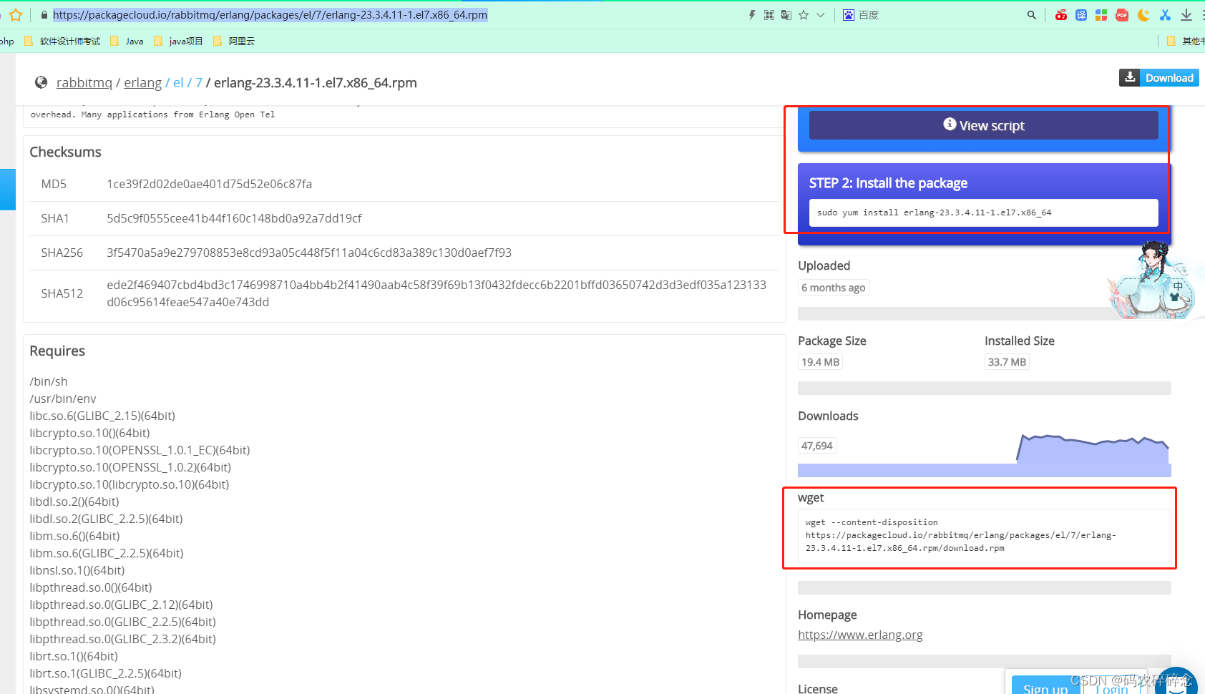Go to the el breadcrumb link

(x=178, y=83)
